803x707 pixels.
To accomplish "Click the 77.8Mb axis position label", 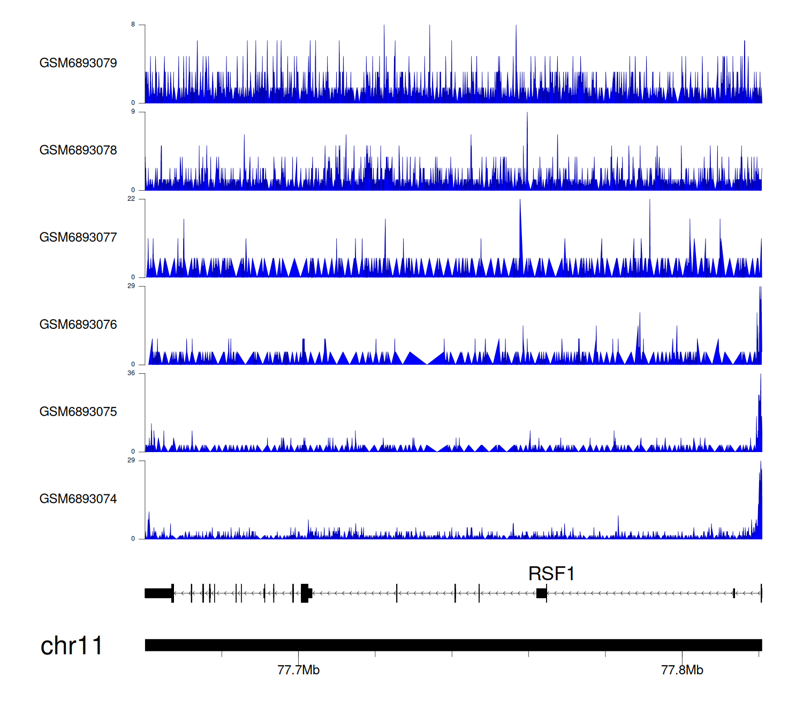I will [682, 671].
